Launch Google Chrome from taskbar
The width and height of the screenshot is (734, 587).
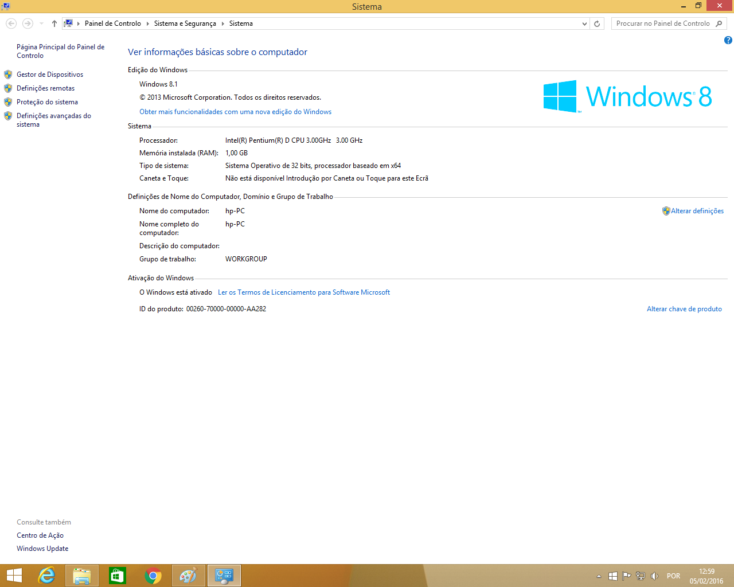coord(153,576)
